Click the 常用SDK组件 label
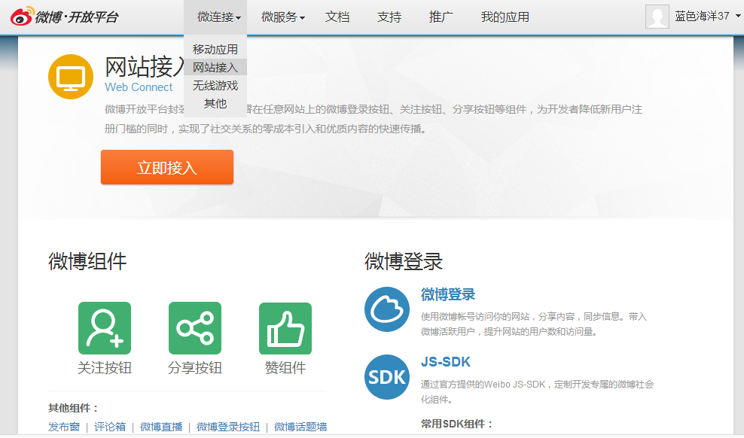Viewport: 744px width, 438px height. tap(457, 424)
